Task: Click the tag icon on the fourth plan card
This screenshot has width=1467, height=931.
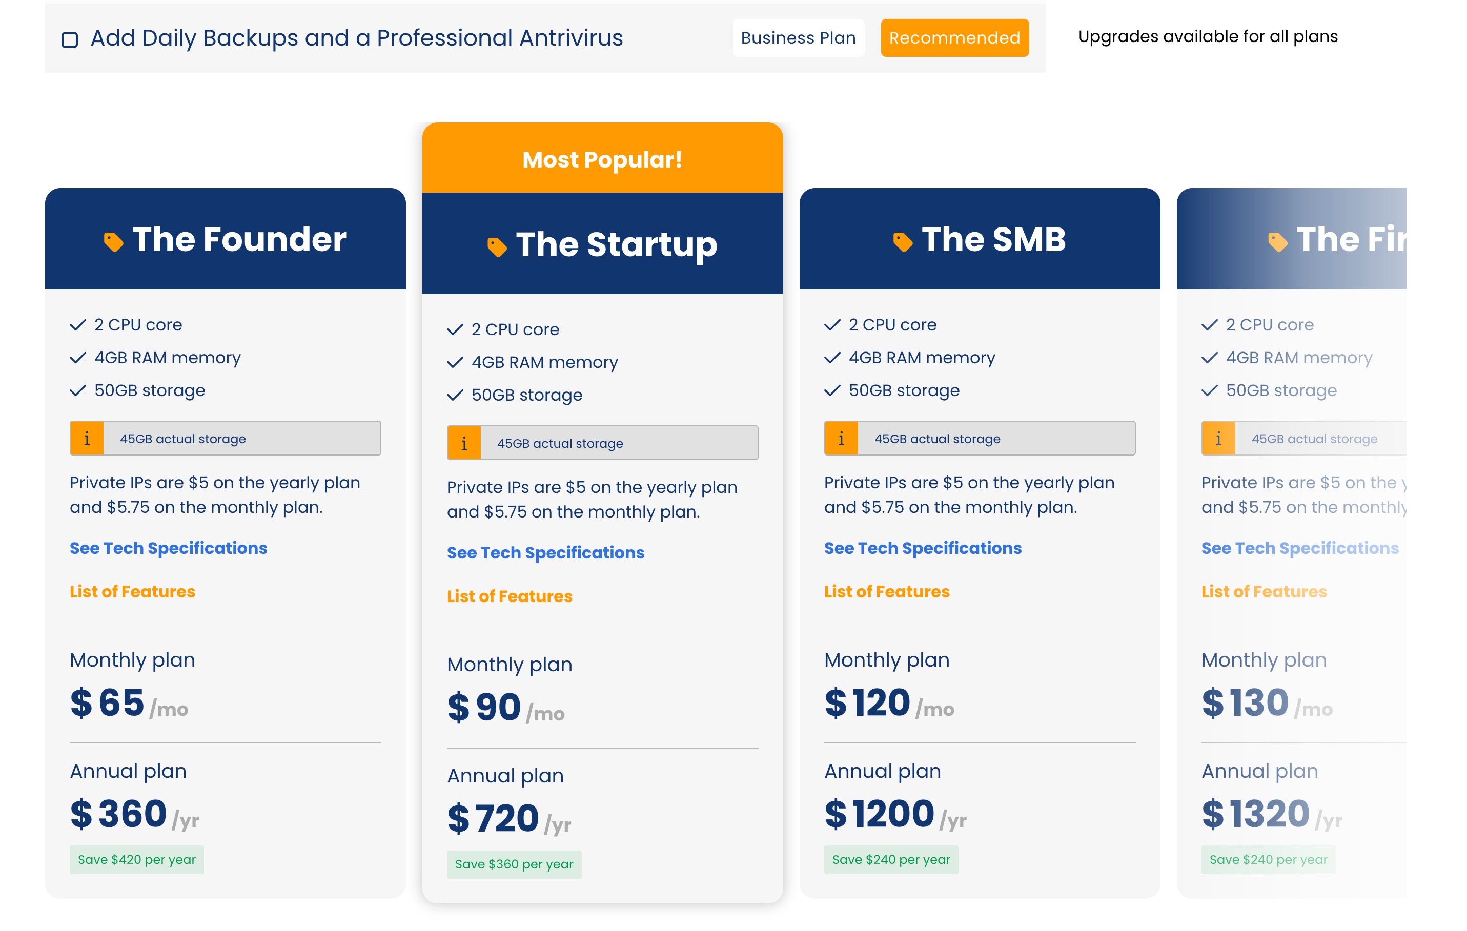Action: click(x=1277, y=242)
